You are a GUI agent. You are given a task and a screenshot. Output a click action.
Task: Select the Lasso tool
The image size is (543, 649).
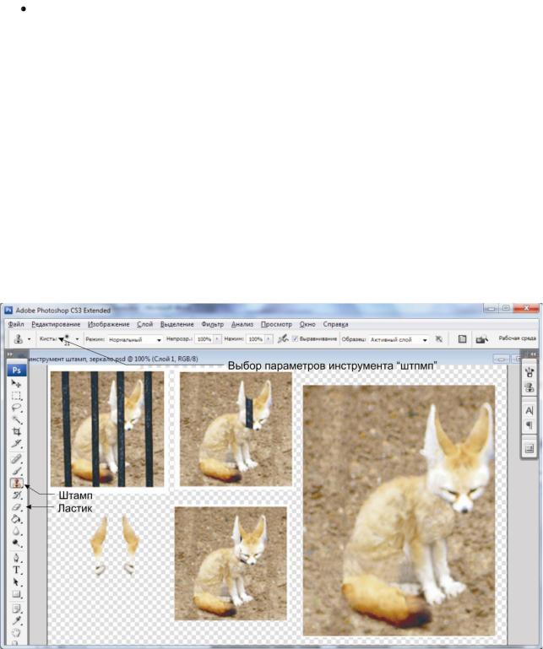[x=16, y=408]
